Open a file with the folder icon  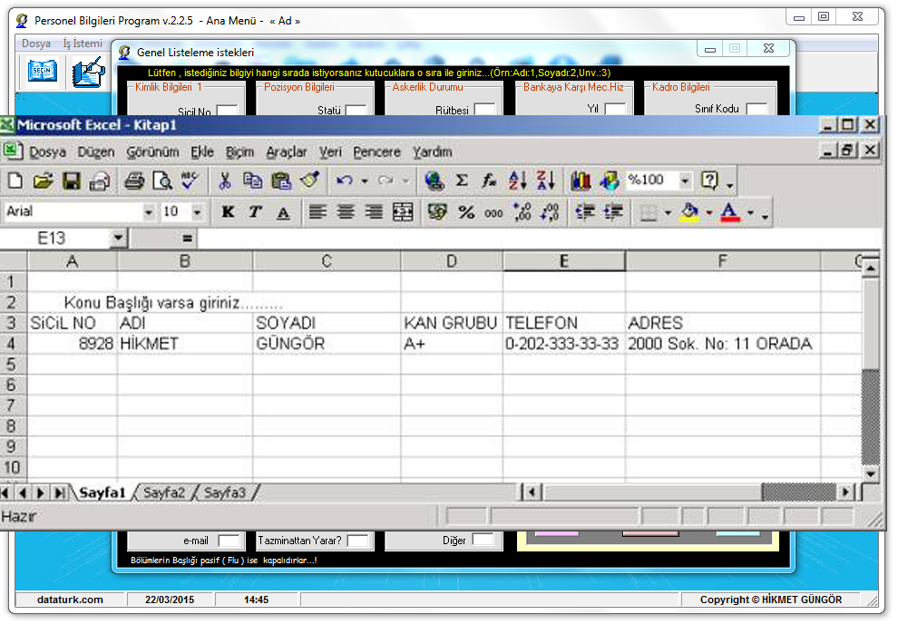click(x=43, y=180)
